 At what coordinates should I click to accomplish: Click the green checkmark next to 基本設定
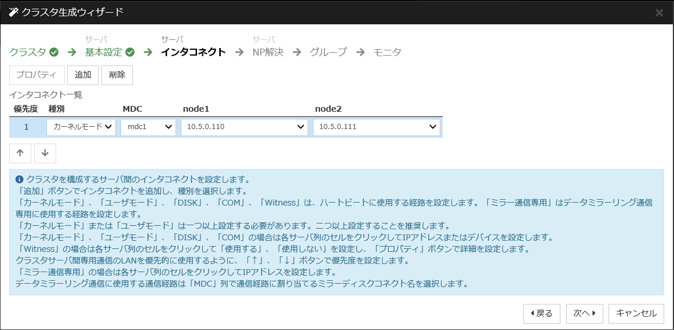point(130,52)
